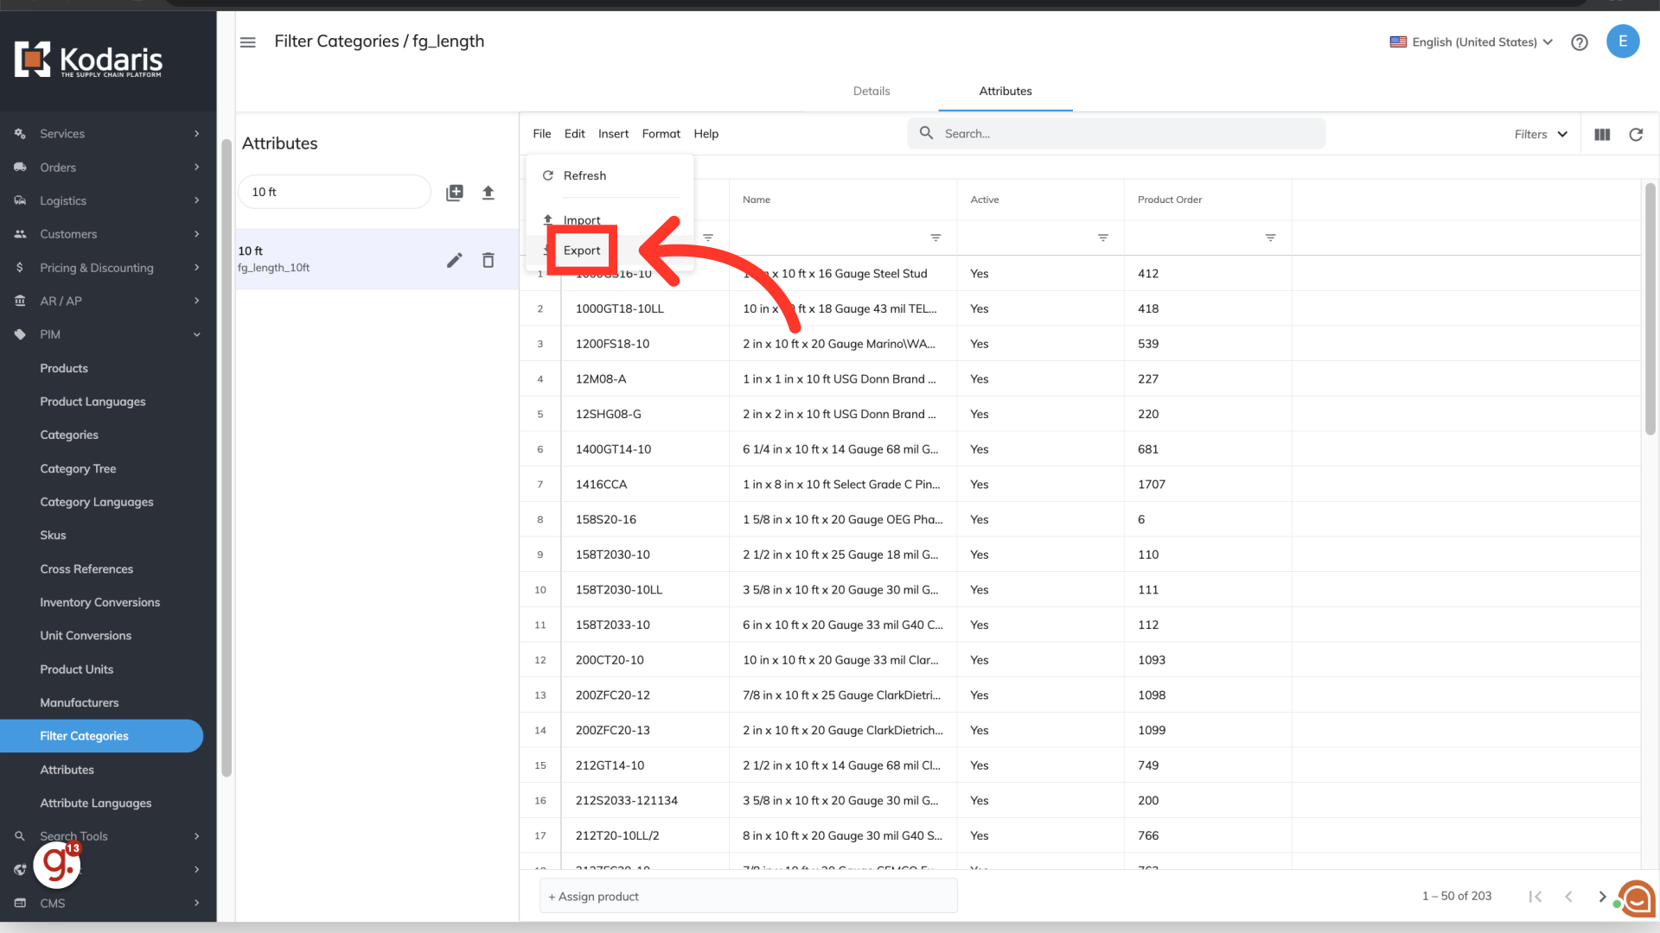Open filter menu for Active column

pyautogui.click(x=1103, y=238)
